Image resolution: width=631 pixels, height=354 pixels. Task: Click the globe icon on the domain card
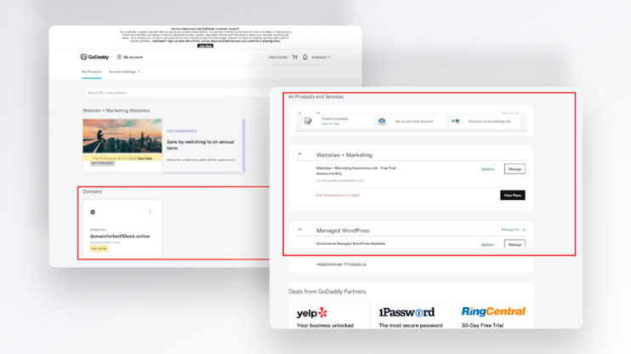click(93, 212)
